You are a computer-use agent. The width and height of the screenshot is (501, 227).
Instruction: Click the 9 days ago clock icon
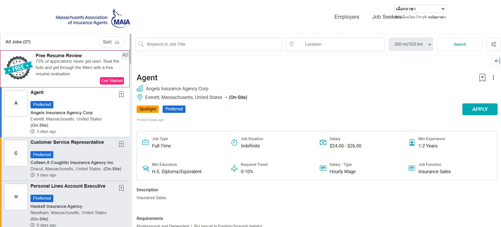pyautogui.click(x=33, y=225)
